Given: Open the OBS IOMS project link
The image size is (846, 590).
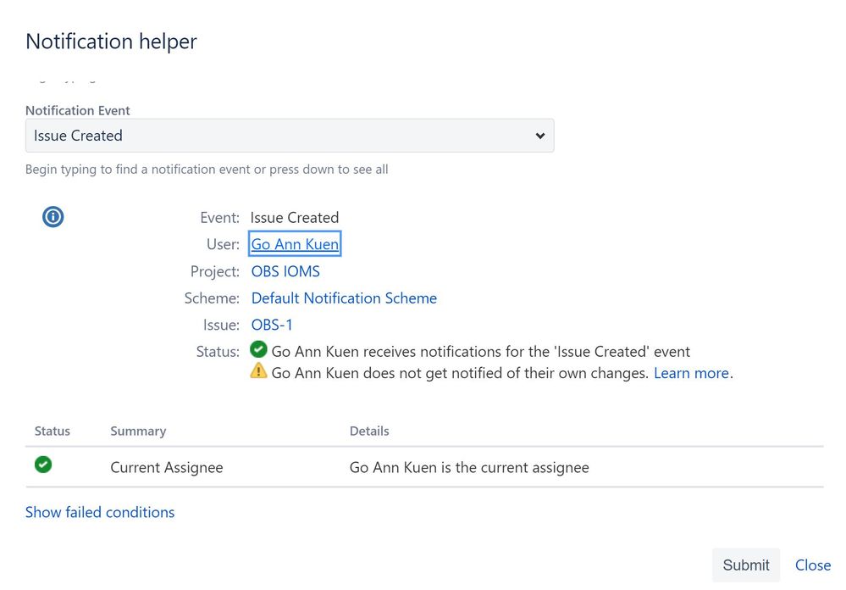Looking at the screenshot, I should click(285, 272).
